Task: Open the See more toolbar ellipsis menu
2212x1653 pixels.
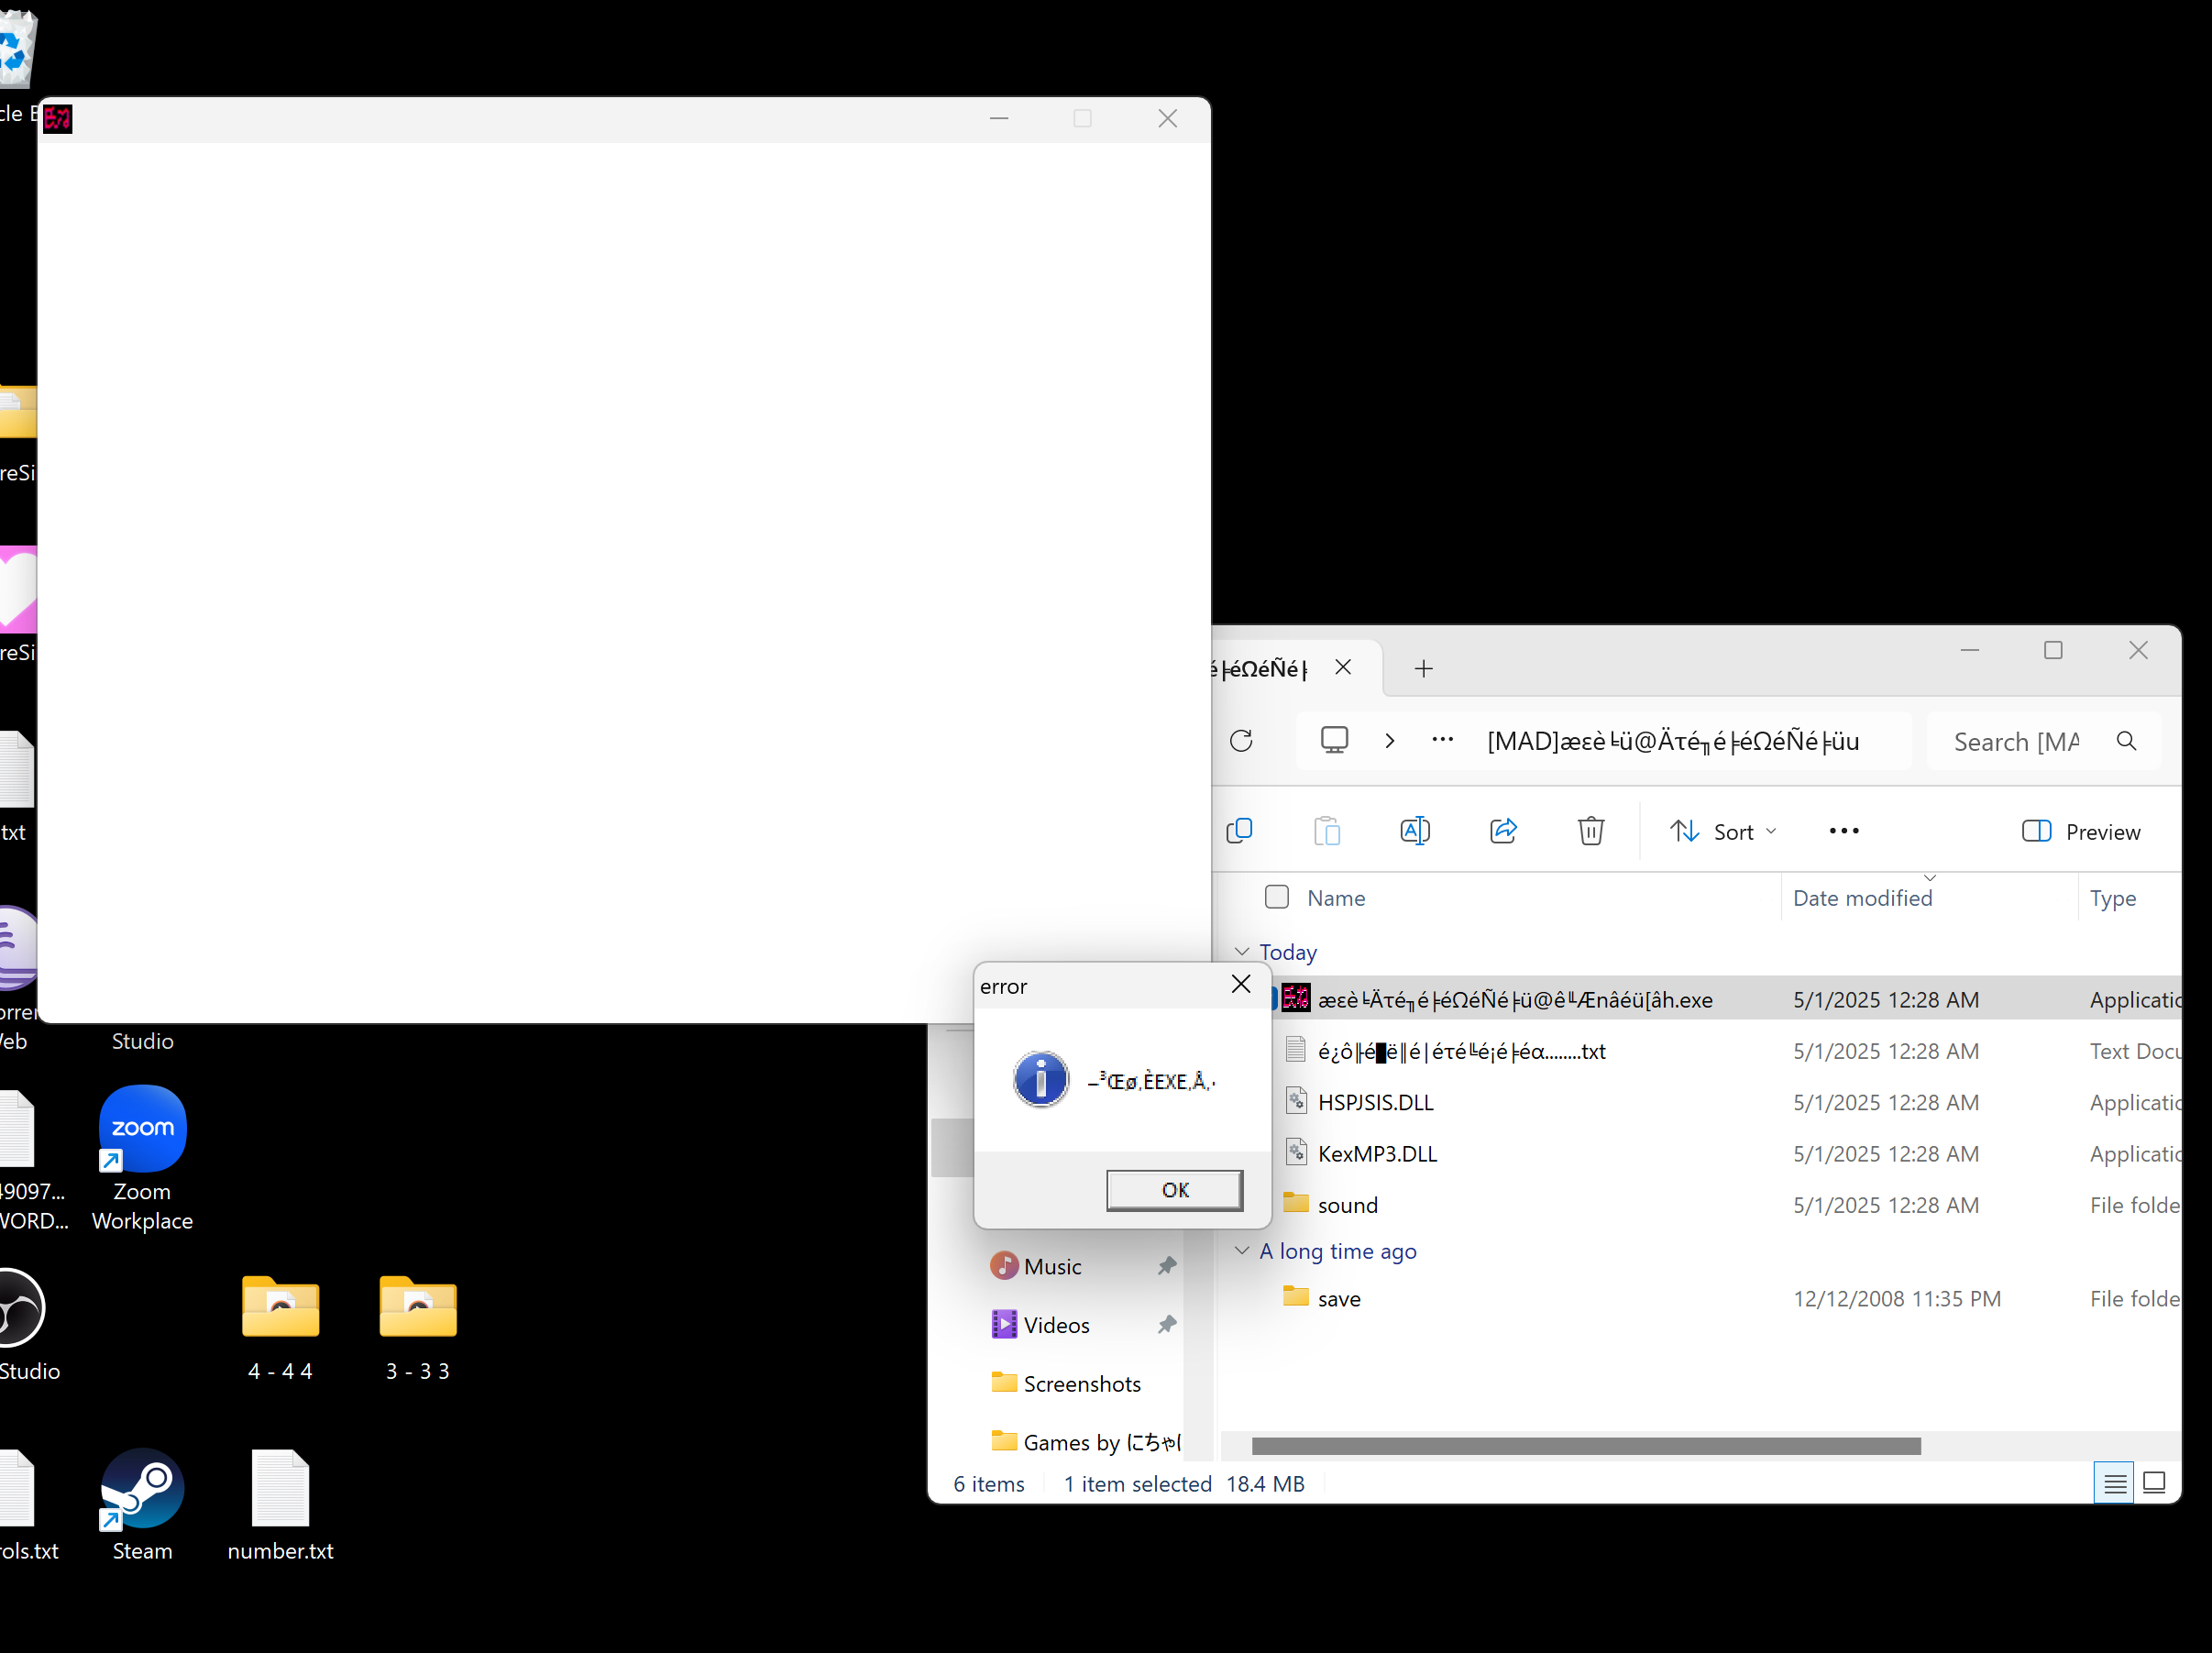Action: [x=1844, y=831]
